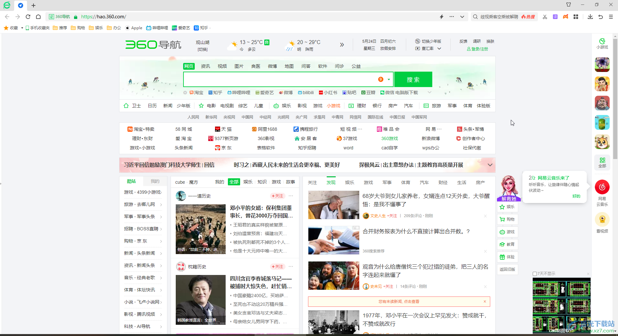The image size is (618, 336).
Task: Expand the favorites 收藏 dropdown arrow
Action: click(22, 28)
